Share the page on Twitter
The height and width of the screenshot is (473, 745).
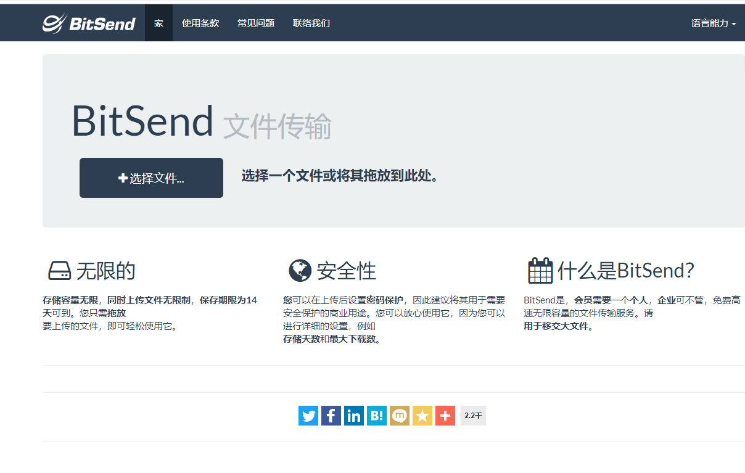(x=308, y=416)
